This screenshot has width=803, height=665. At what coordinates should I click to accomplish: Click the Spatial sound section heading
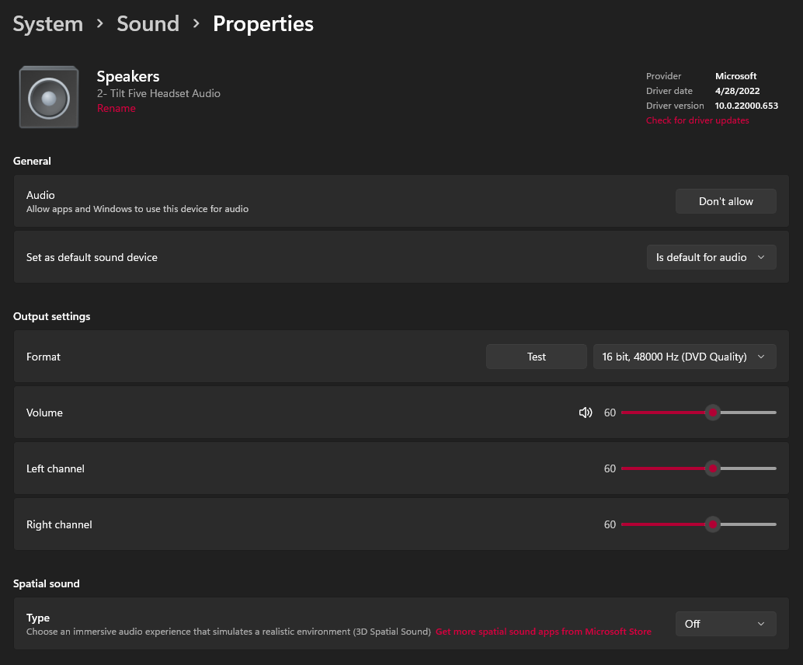(46, 583)
